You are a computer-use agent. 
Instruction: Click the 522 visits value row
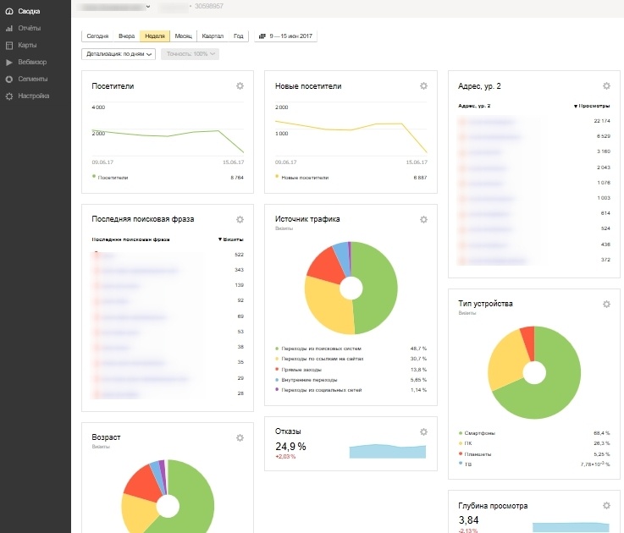click(x=168, y=255)
